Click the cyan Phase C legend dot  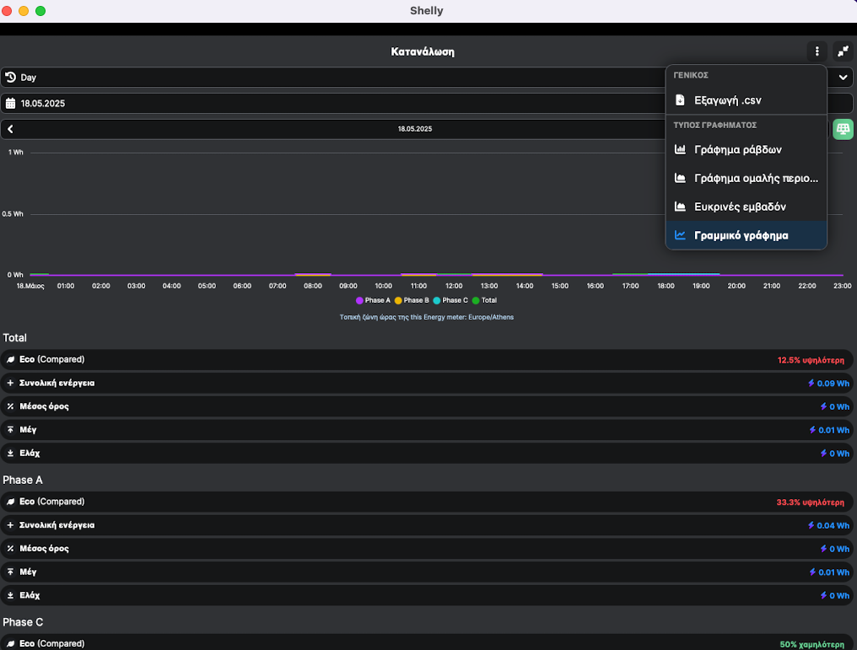[437, 300]
